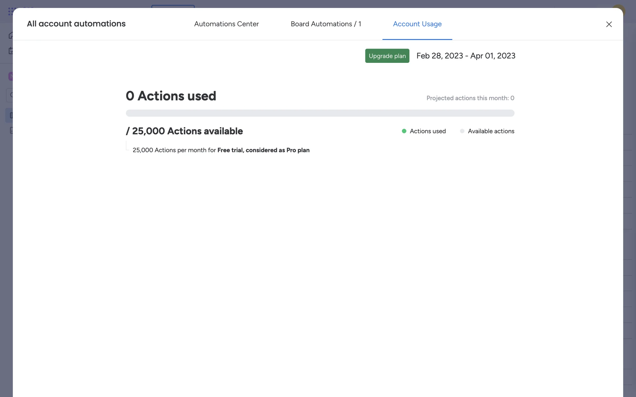
Task: Click the Feb 28 - Apr 01 date range
Action: (x=465, y=56)
